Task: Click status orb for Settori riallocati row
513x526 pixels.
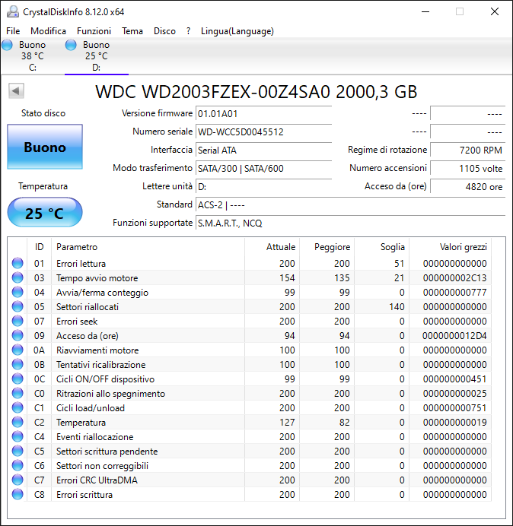Action: pyautogui.click(x=18, y=306)
